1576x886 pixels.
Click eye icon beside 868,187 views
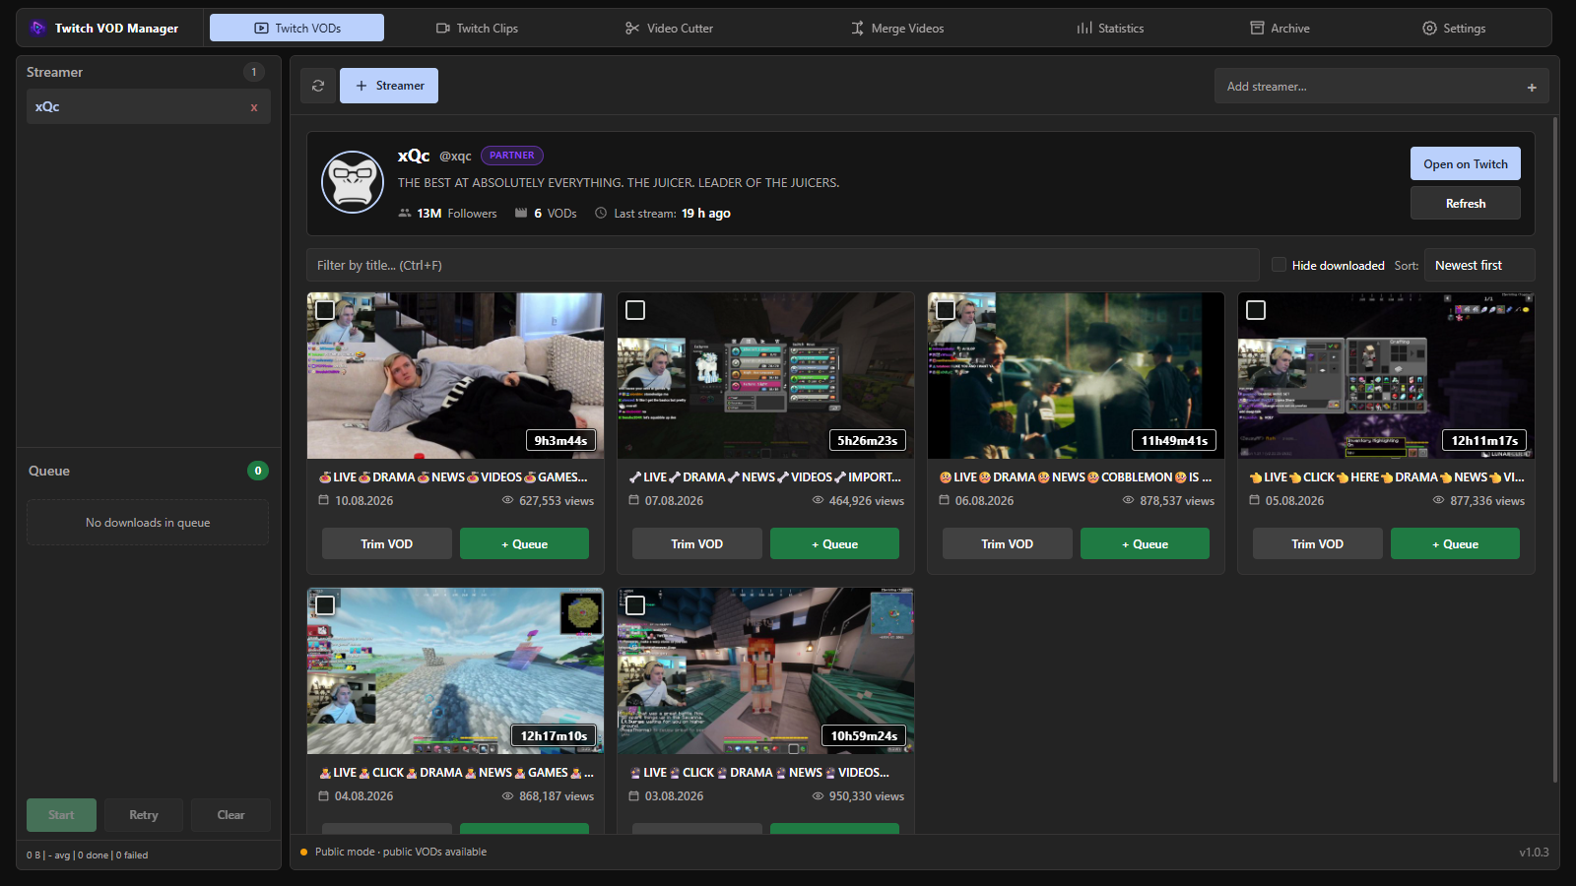click(508, 795)
